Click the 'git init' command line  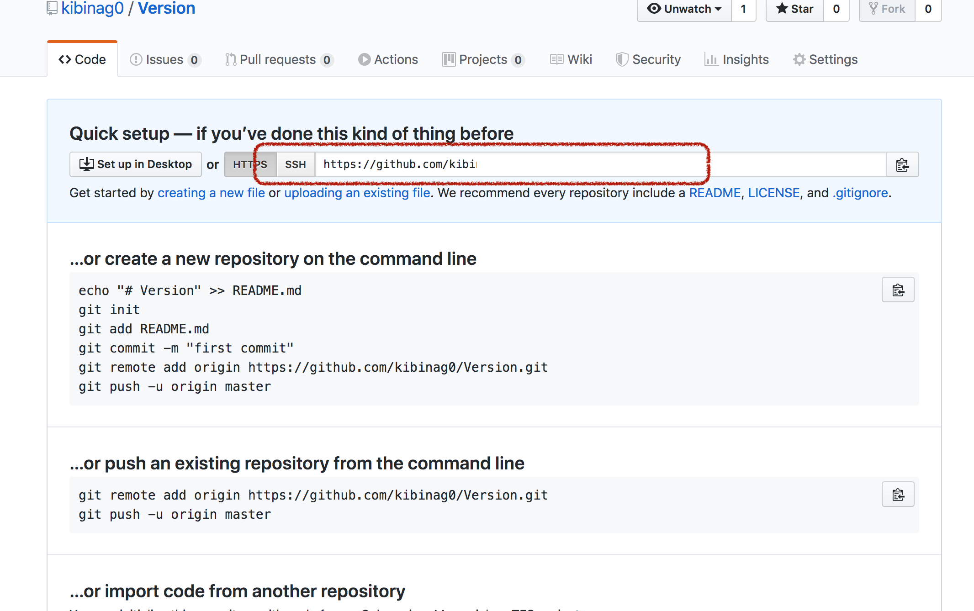point(109,310)
